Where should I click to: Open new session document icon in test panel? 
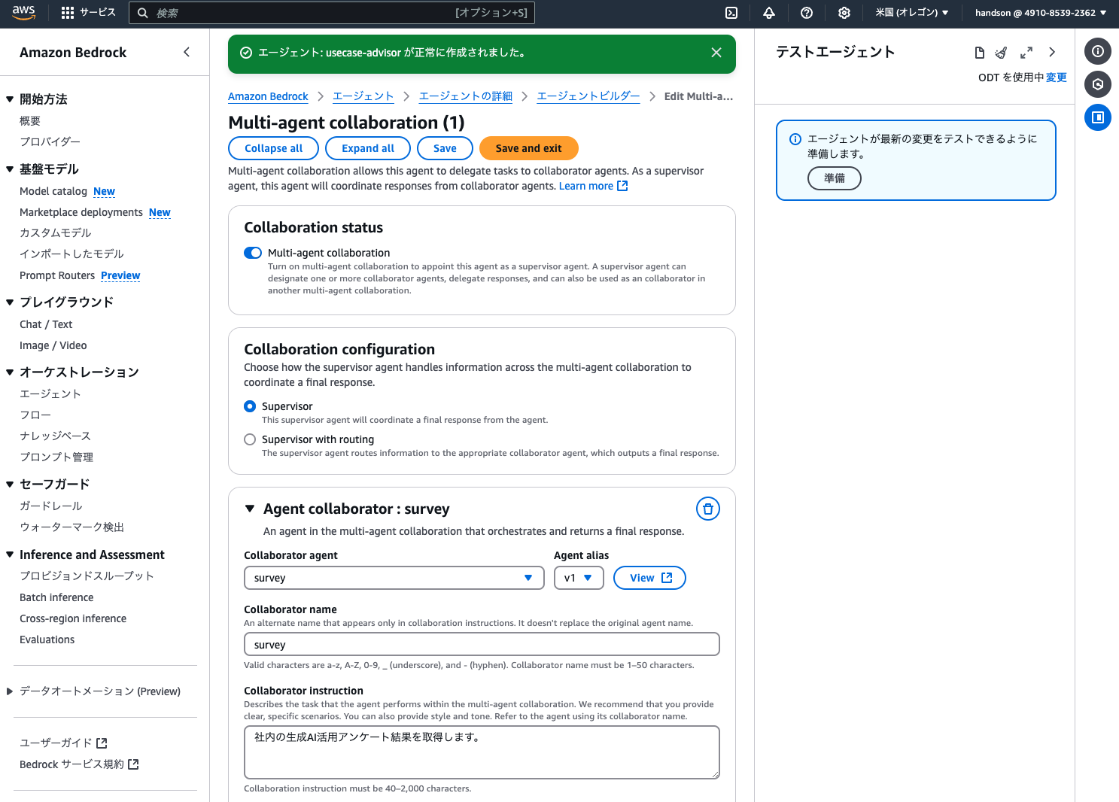tap(979, 53)
